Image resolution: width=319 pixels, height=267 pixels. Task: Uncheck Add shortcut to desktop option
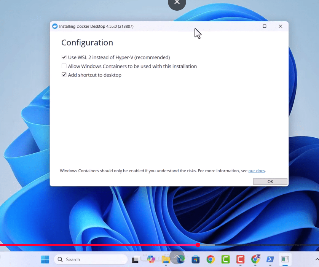[x=64, y=75]
